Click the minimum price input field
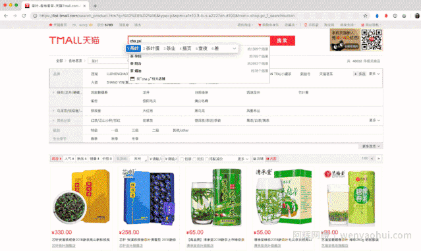 click(x=155, y=159)
